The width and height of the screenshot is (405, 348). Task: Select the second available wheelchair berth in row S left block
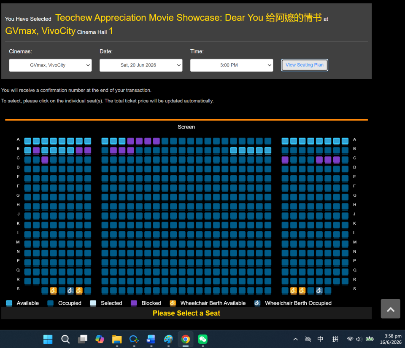click(x=79, y=290)
